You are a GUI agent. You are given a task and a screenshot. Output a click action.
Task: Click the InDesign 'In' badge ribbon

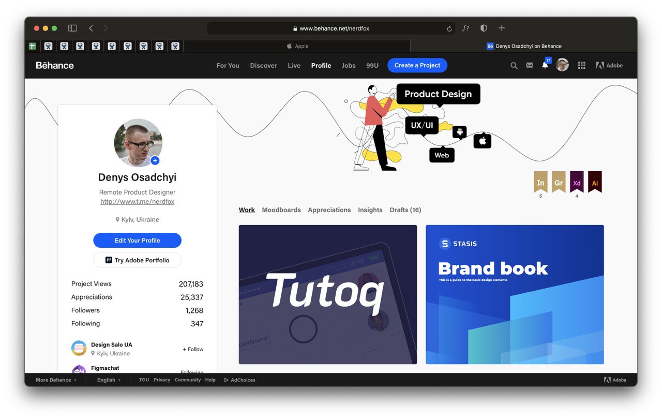click(540, 182)
